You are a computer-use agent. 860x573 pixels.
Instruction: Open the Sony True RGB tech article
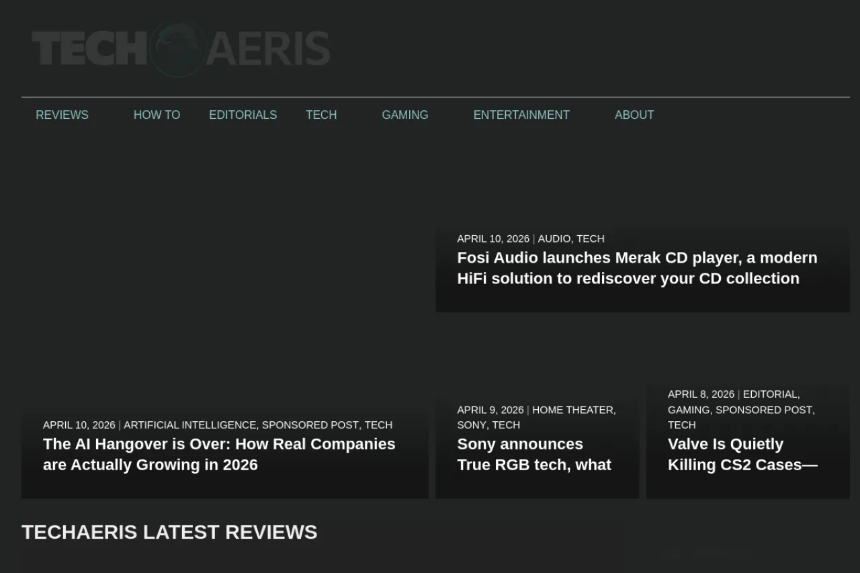click(534, 454)
